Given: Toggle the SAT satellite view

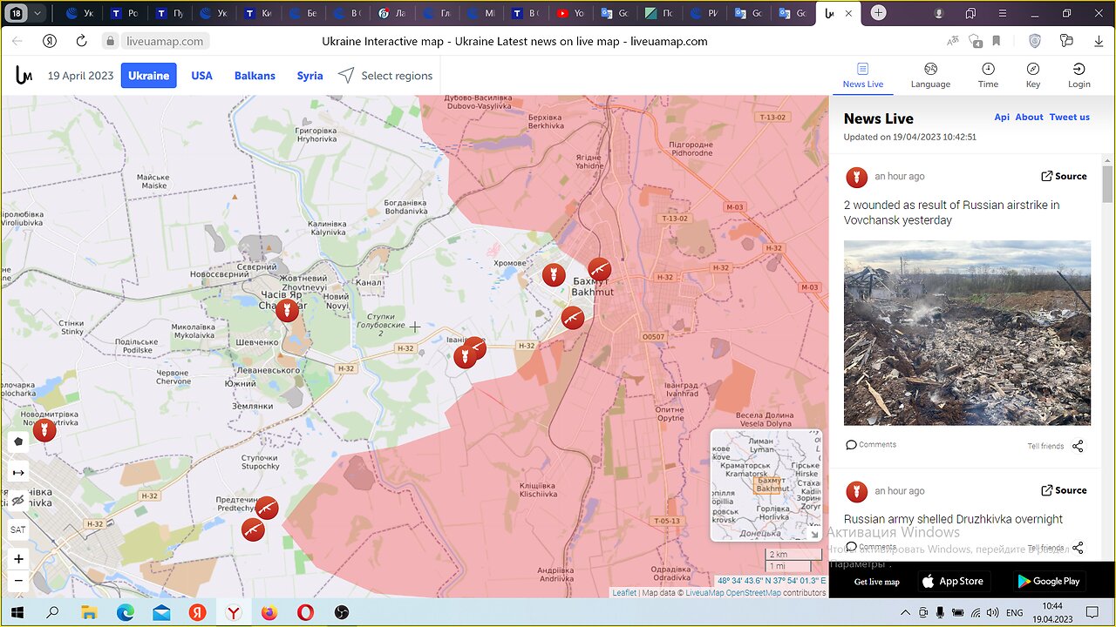Looking at the screenshot, I should click(18, 529).
